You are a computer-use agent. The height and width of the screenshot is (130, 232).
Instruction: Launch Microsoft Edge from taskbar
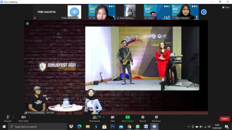(79, 126)
